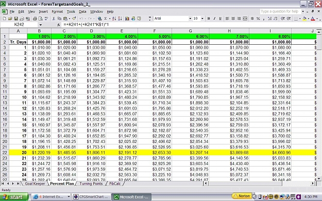Click into the formula bar
Screen dimensions: 322x201
pos(191,25)
